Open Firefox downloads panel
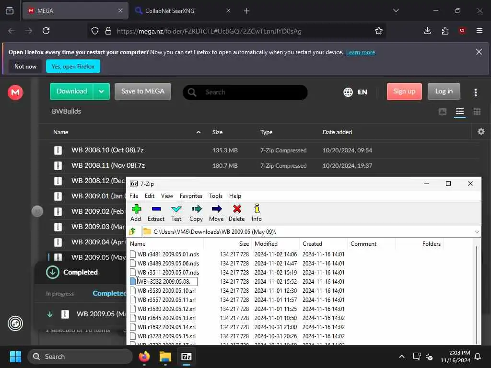Viewport: 491px width, 368px height. 427,31
